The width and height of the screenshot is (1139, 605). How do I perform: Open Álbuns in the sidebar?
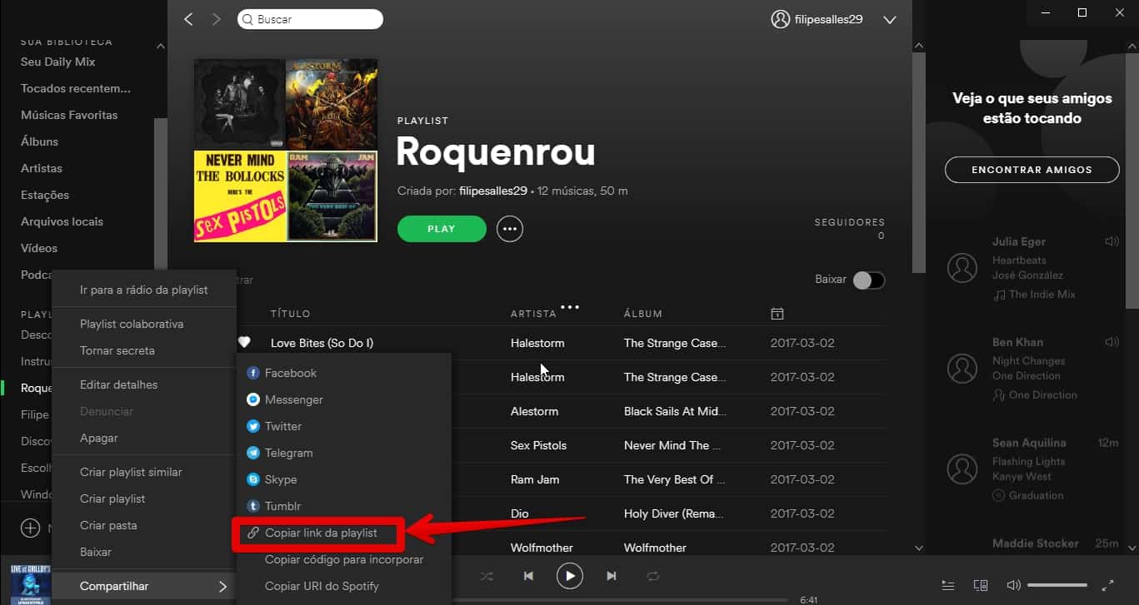(x=39, y=141)
